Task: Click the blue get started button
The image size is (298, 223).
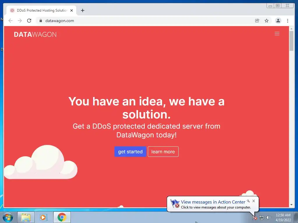Action: (130, 152)
